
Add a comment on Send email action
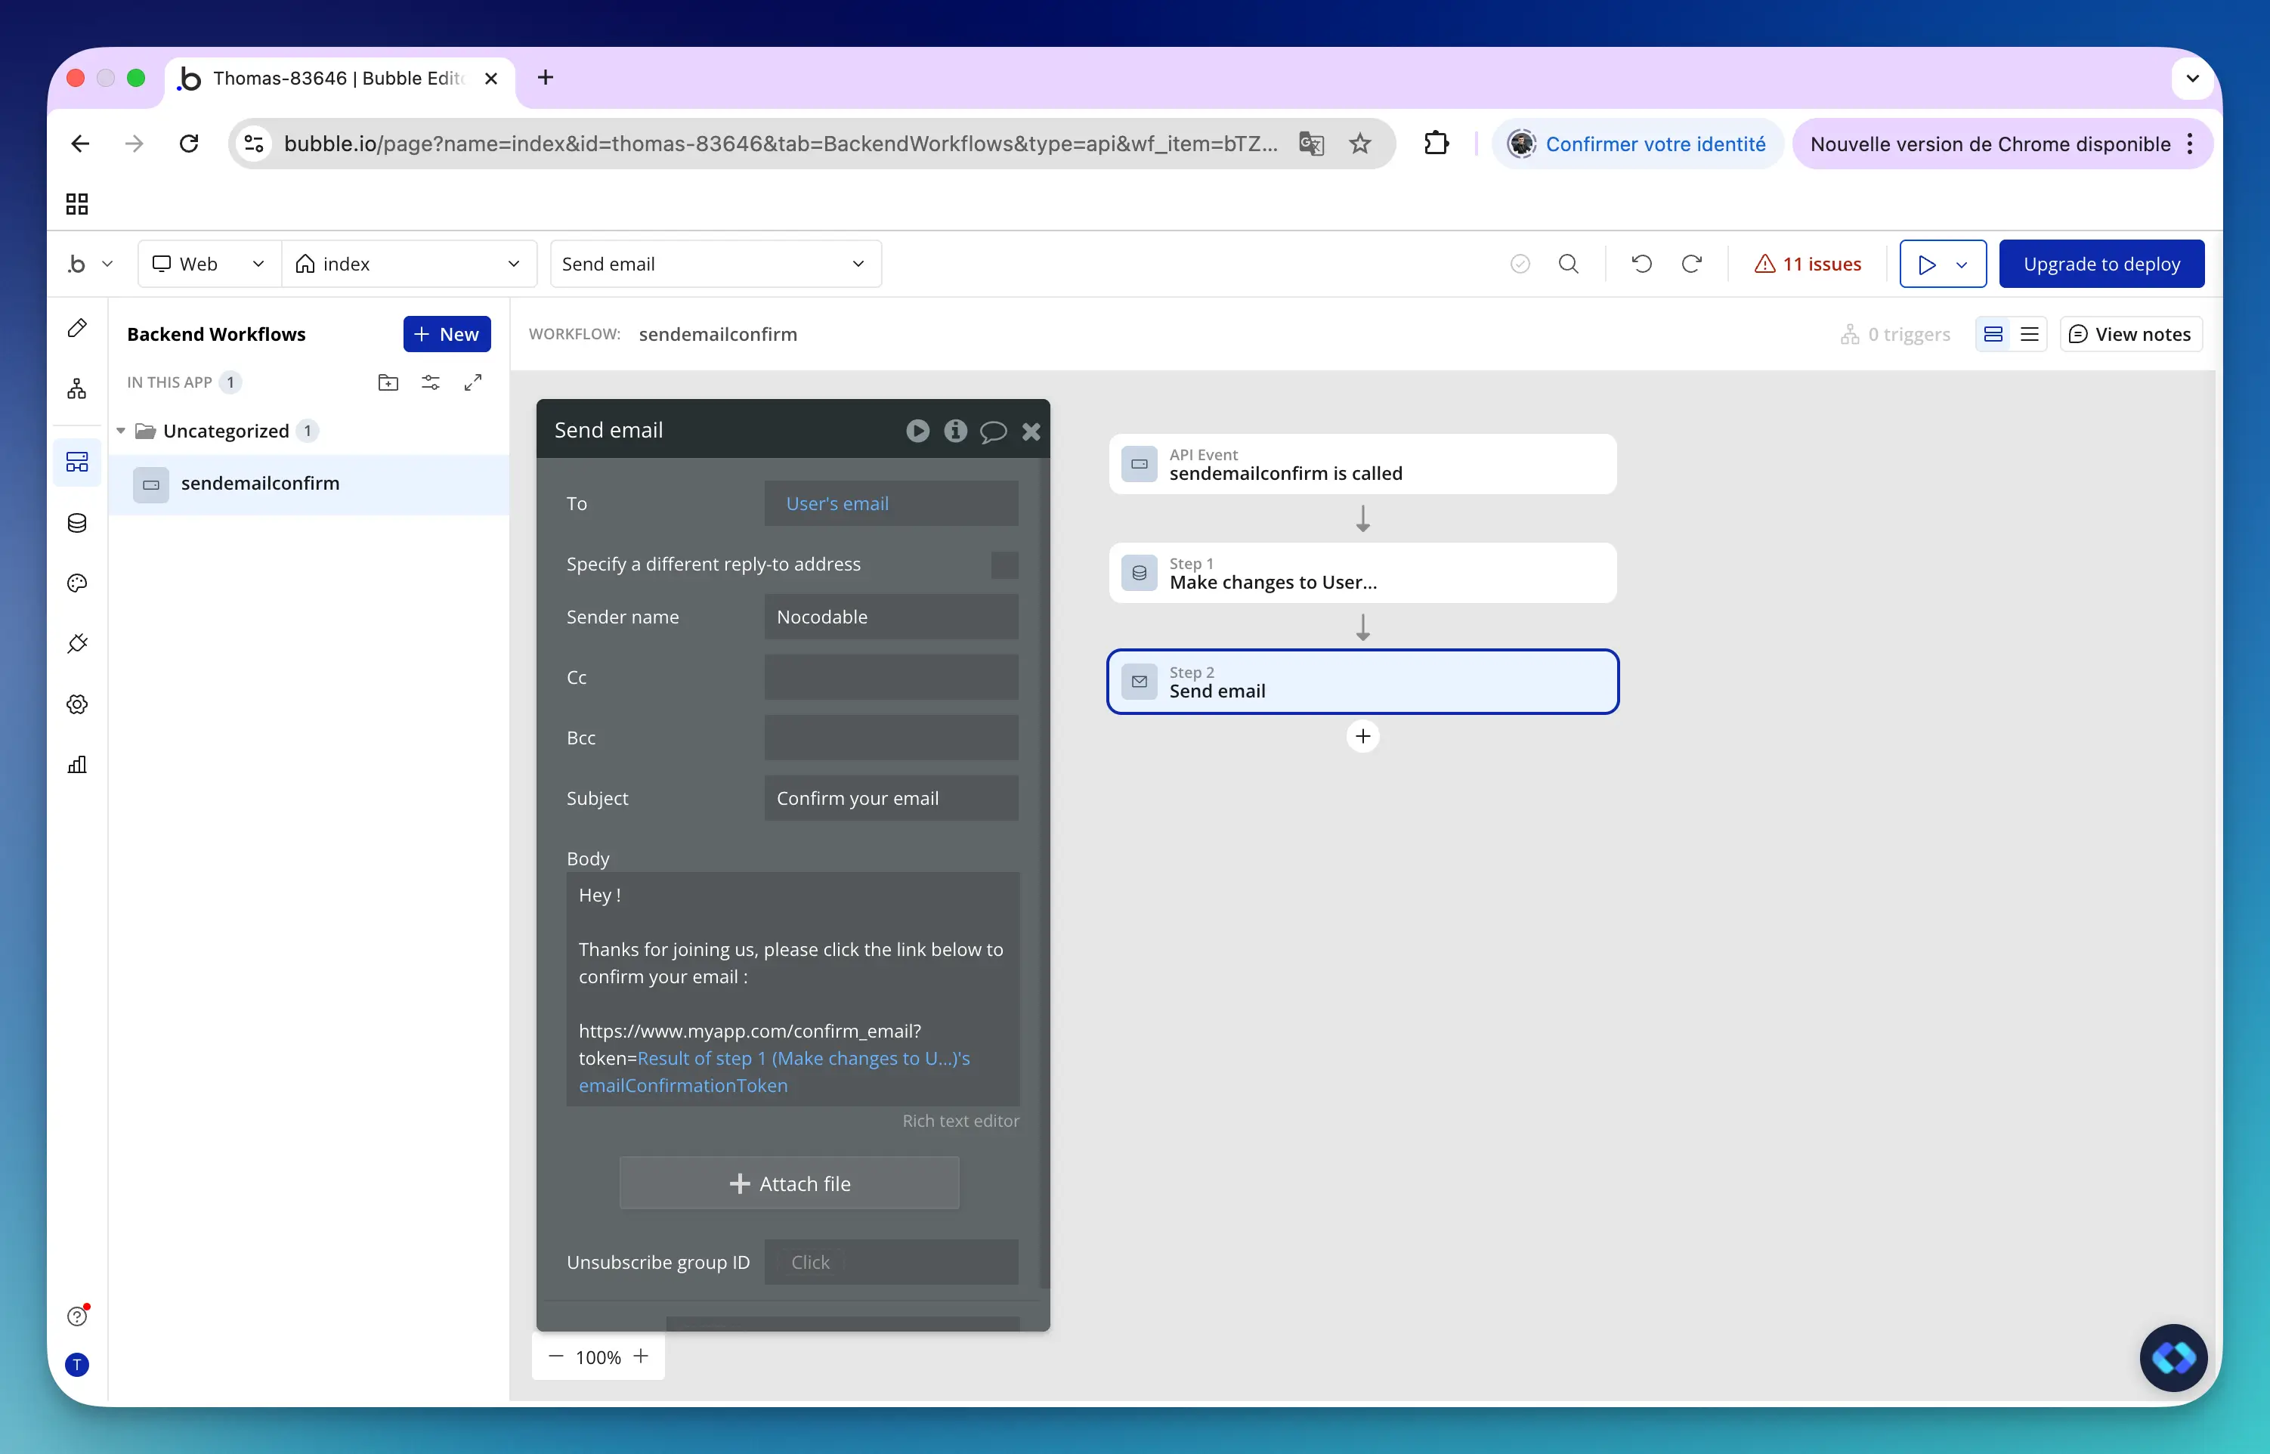click(x=993, y=432)
